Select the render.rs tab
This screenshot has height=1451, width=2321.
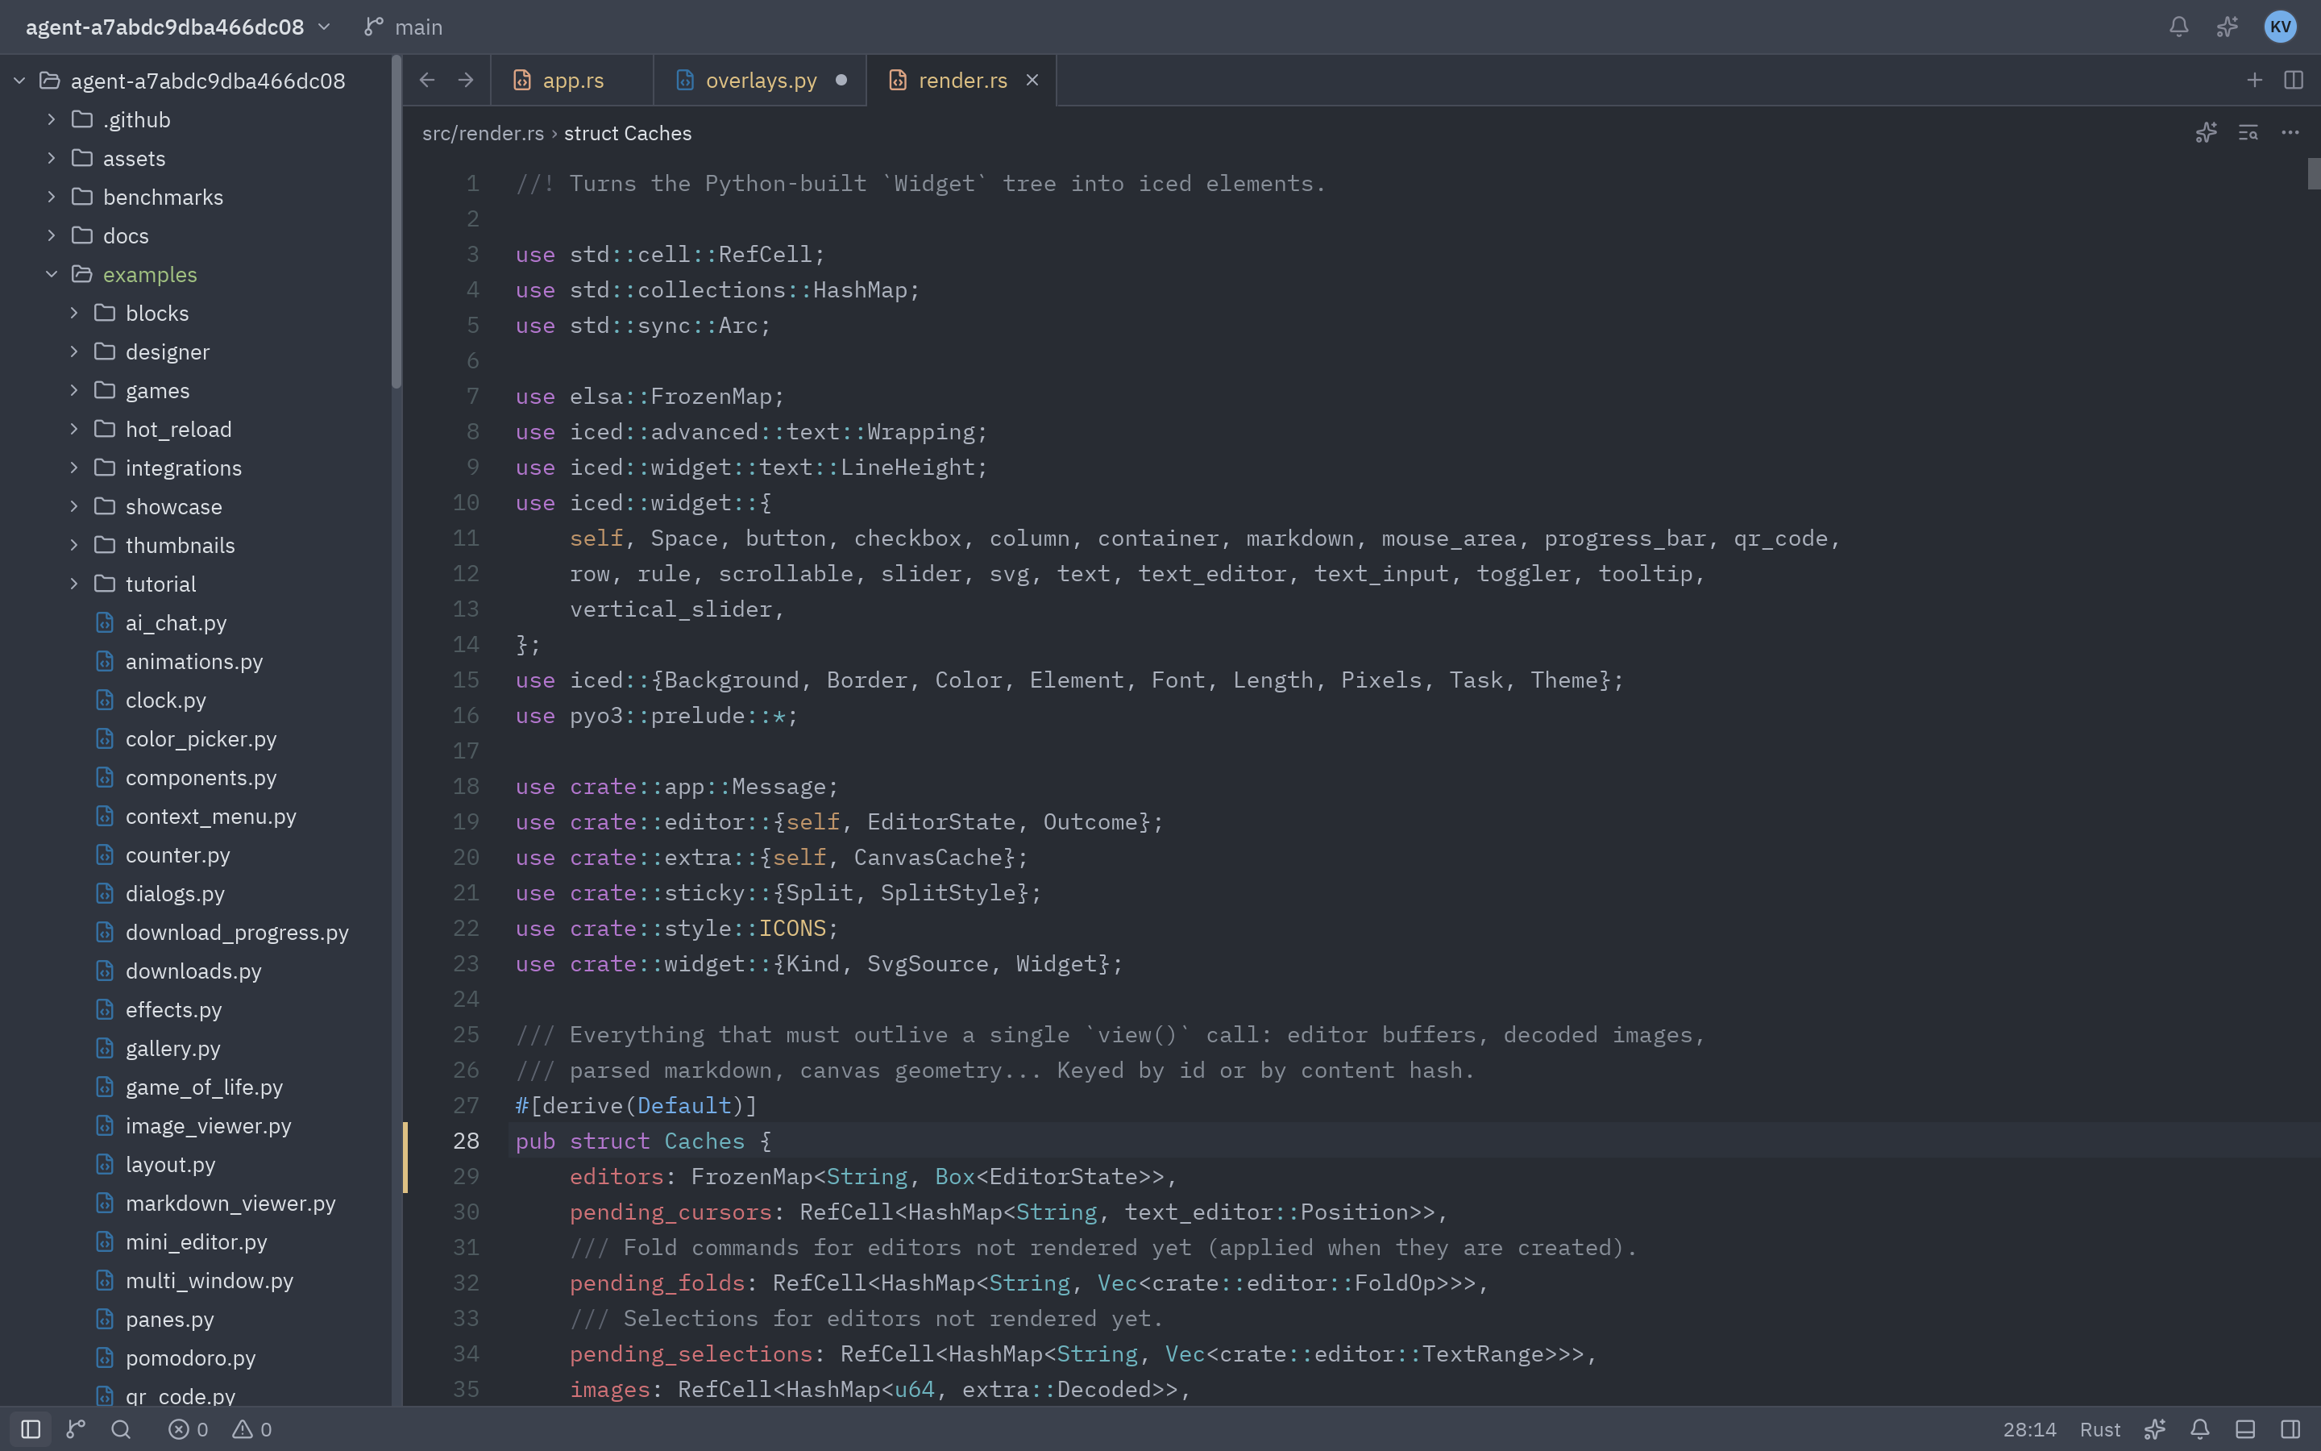point(962,80)
